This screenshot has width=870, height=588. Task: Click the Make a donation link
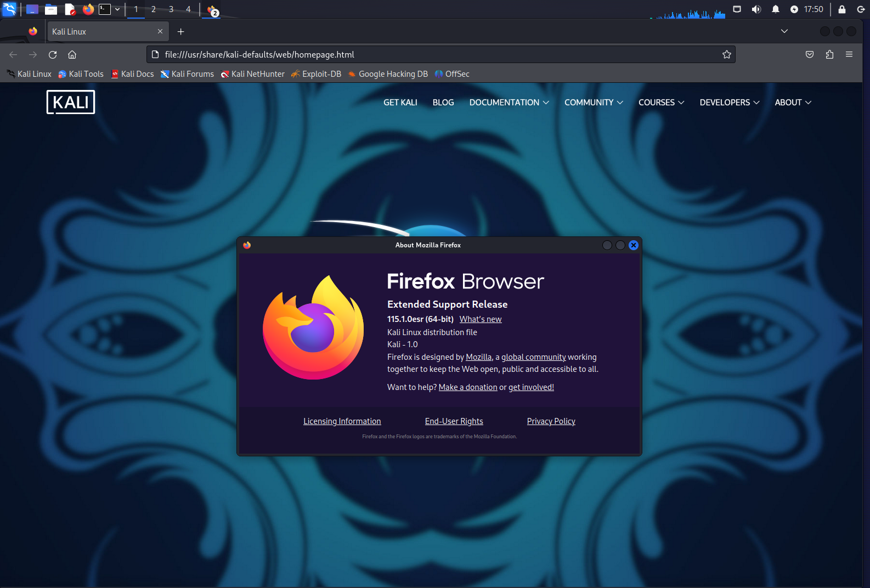click(x=468, y=387)
